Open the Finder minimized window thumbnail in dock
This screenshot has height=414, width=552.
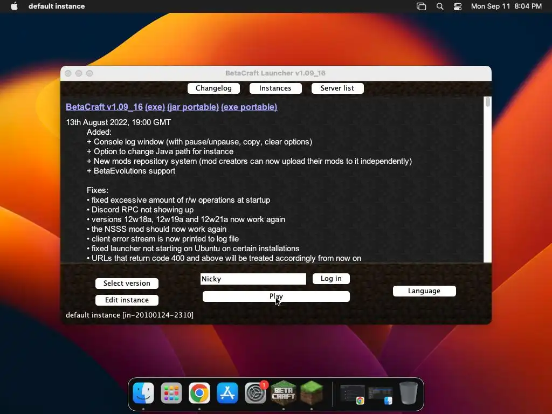[x=381, y=395]
